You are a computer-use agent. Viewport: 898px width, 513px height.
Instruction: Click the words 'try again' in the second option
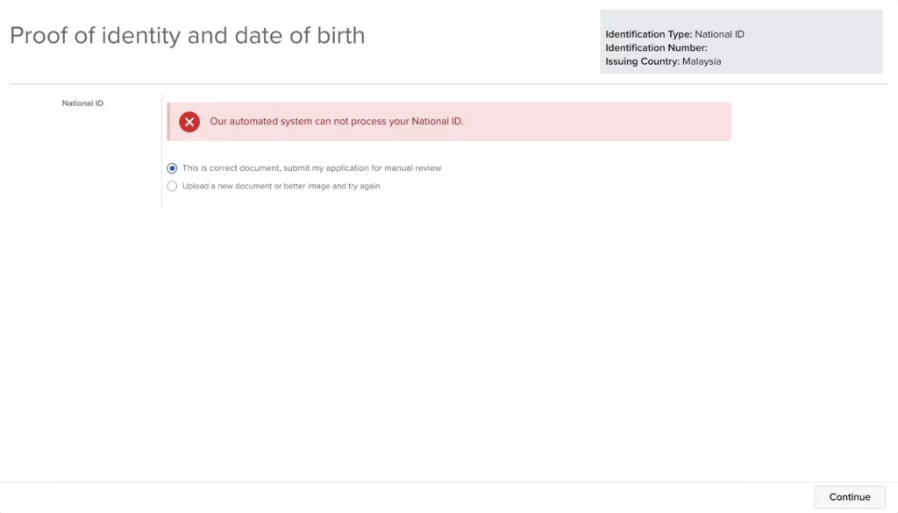(x=364, y=186)
